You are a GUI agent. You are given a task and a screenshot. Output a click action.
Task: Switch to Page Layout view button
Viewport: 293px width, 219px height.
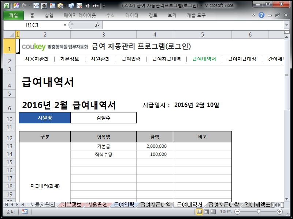[206, 212]
